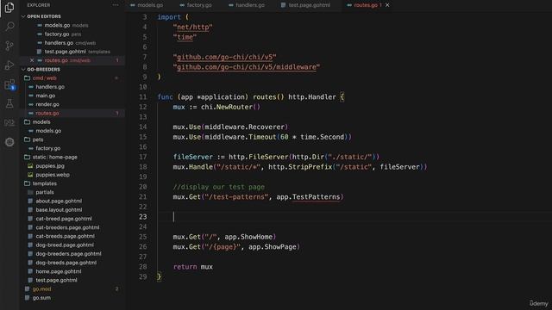Open cat-breeders.page.gohtml template

pyautogui.click(x=67, y=227)
